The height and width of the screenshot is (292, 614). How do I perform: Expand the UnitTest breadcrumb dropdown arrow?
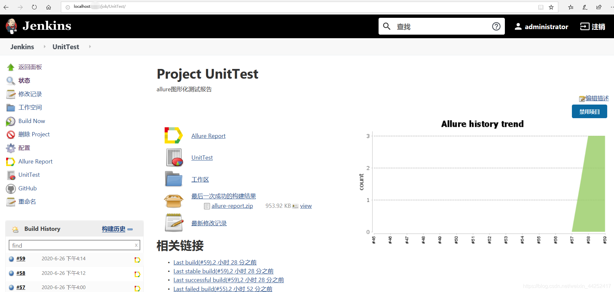(90, 47)
